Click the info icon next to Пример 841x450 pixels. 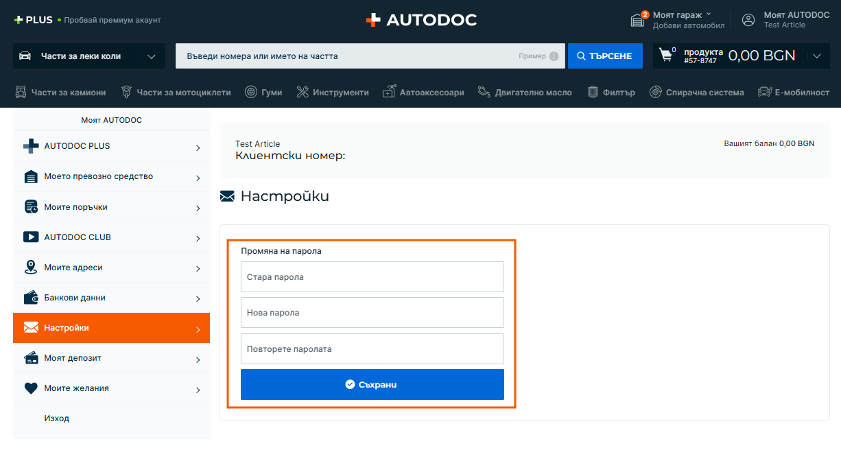coord(554,56)
